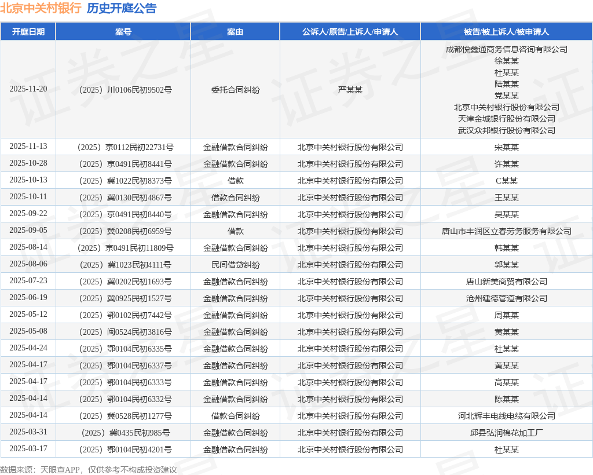Click date cell 2025-03-17
593x475 pixels.
pyautogui.click(x=28, y=448)
